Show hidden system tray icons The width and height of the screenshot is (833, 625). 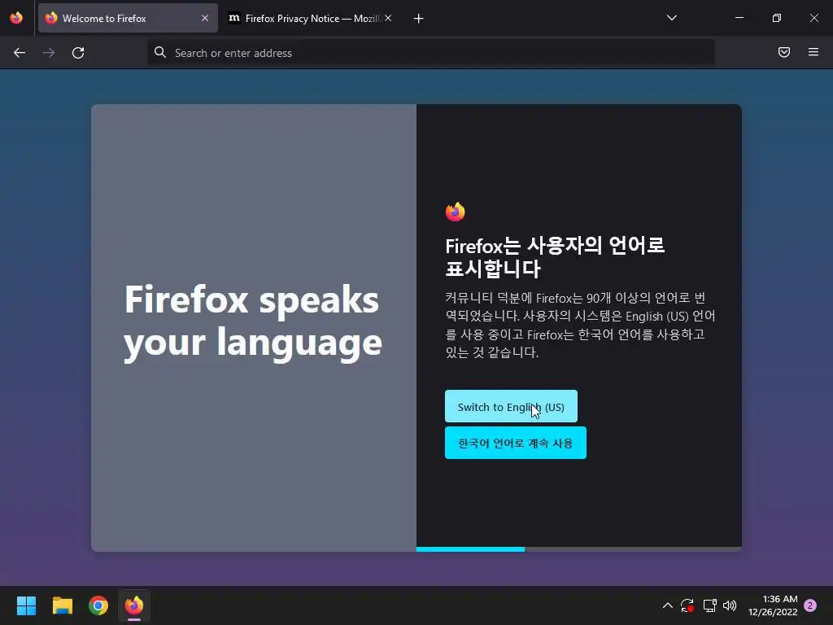[x=668, y=605]
